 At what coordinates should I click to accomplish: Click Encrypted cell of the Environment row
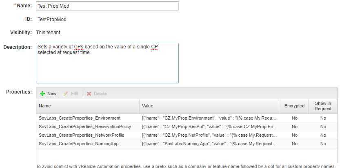point(294,118)
